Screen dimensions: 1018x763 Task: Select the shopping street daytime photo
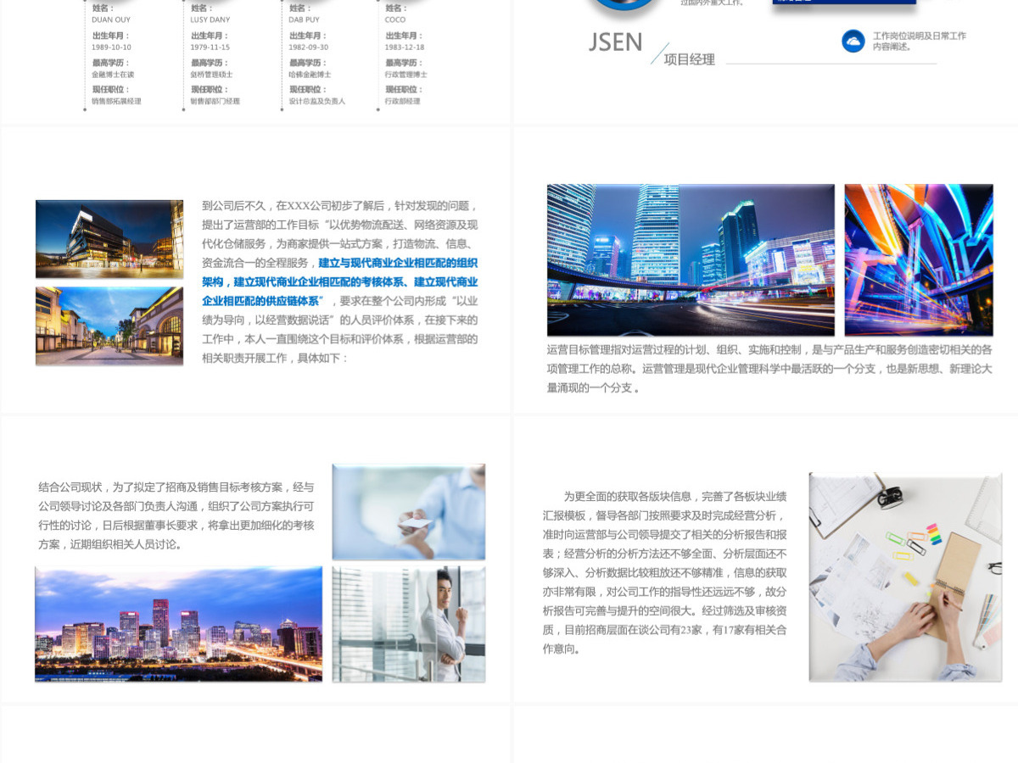(x=109, y=326)
